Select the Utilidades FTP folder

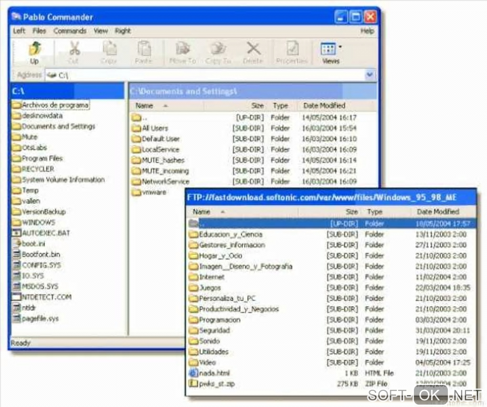[209, 352]
